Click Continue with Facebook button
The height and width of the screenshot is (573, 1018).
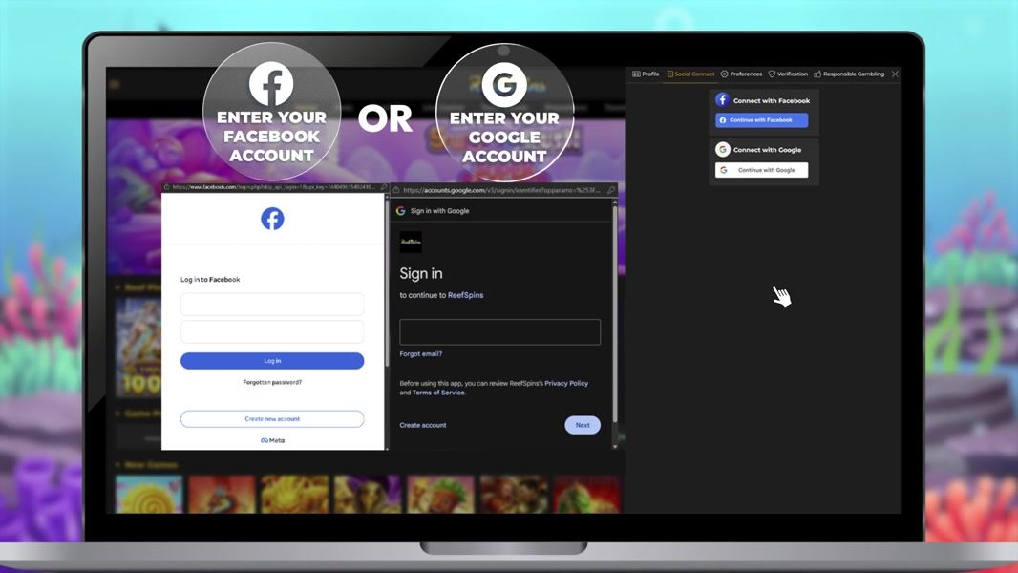click(x=761, y=120)
